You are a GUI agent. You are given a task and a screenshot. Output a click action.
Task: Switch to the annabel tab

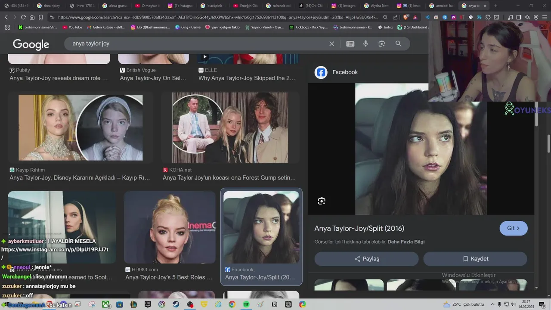pyautogui.click(x=441, y=6)
